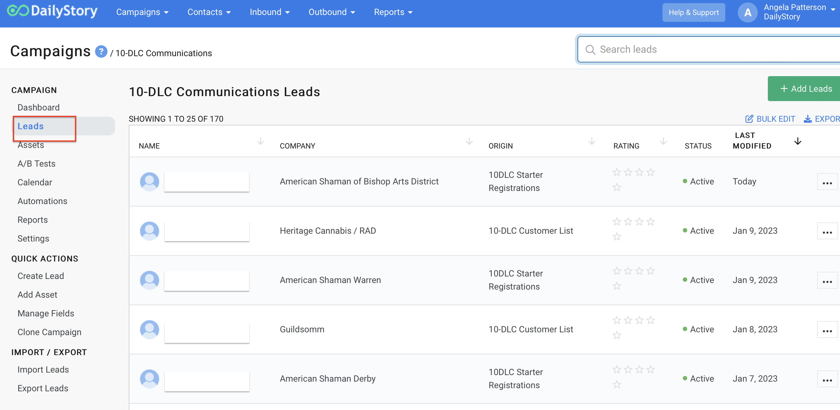Set first star rating for Bishop Arts District lead
840x410 pixels.
click(617, 172)
